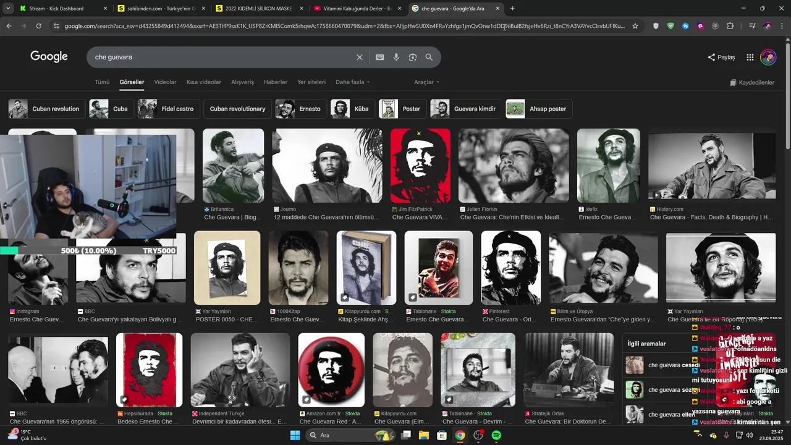Open Task View in the taskbar
Image resolution: width=791 pixels, height=445 pixels.
406,435
